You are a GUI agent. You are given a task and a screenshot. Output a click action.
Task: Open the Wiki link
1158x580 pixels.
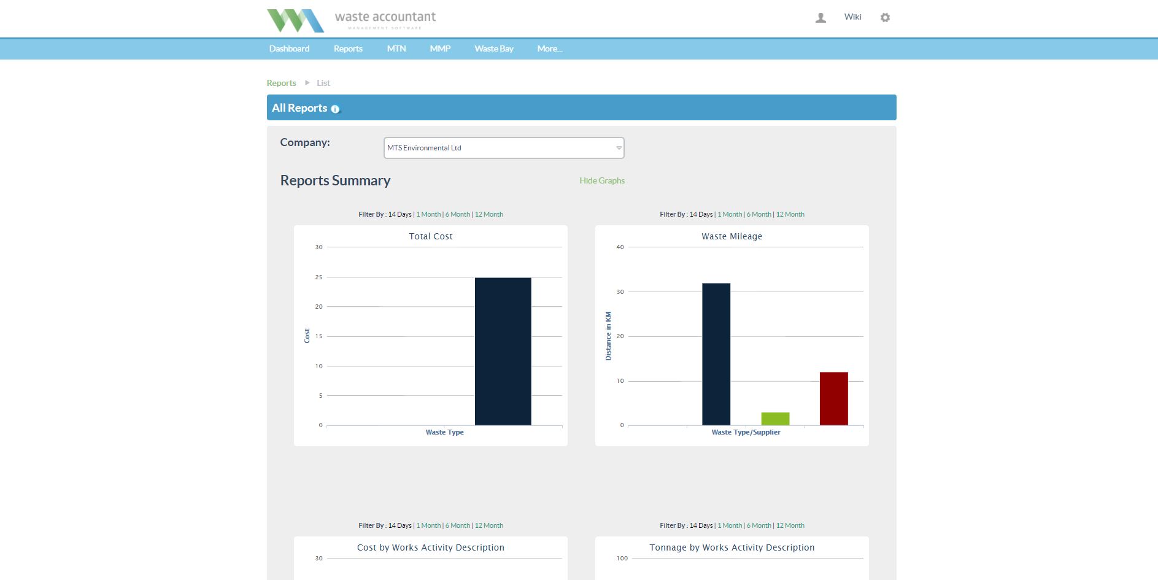(852, 17)
